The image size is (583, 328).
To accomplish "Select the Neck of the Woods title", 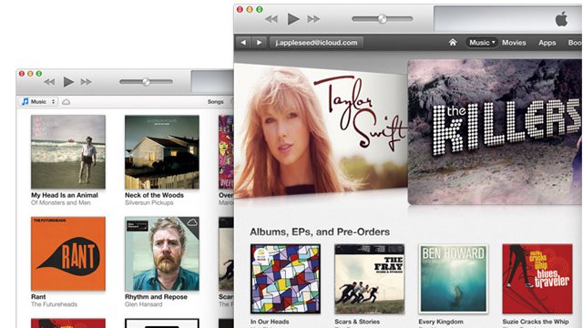I will coord(154,195).
